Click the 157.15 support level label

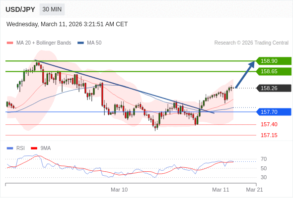pyautogui.click(x=269, y=135)
